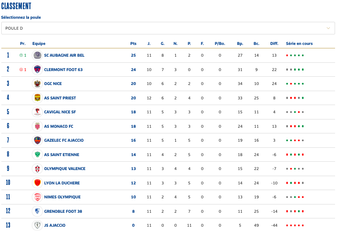Viewport: 339px width, 235px height.
Task: Open the Poule D dropdown
Action: pos(168,28)
